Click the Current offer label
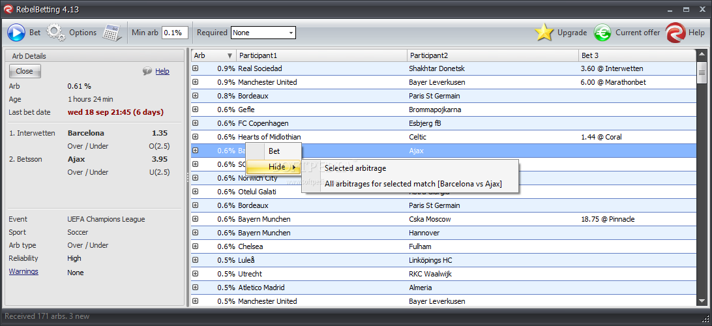Screen dimensions: 712x326 point(638,33)
